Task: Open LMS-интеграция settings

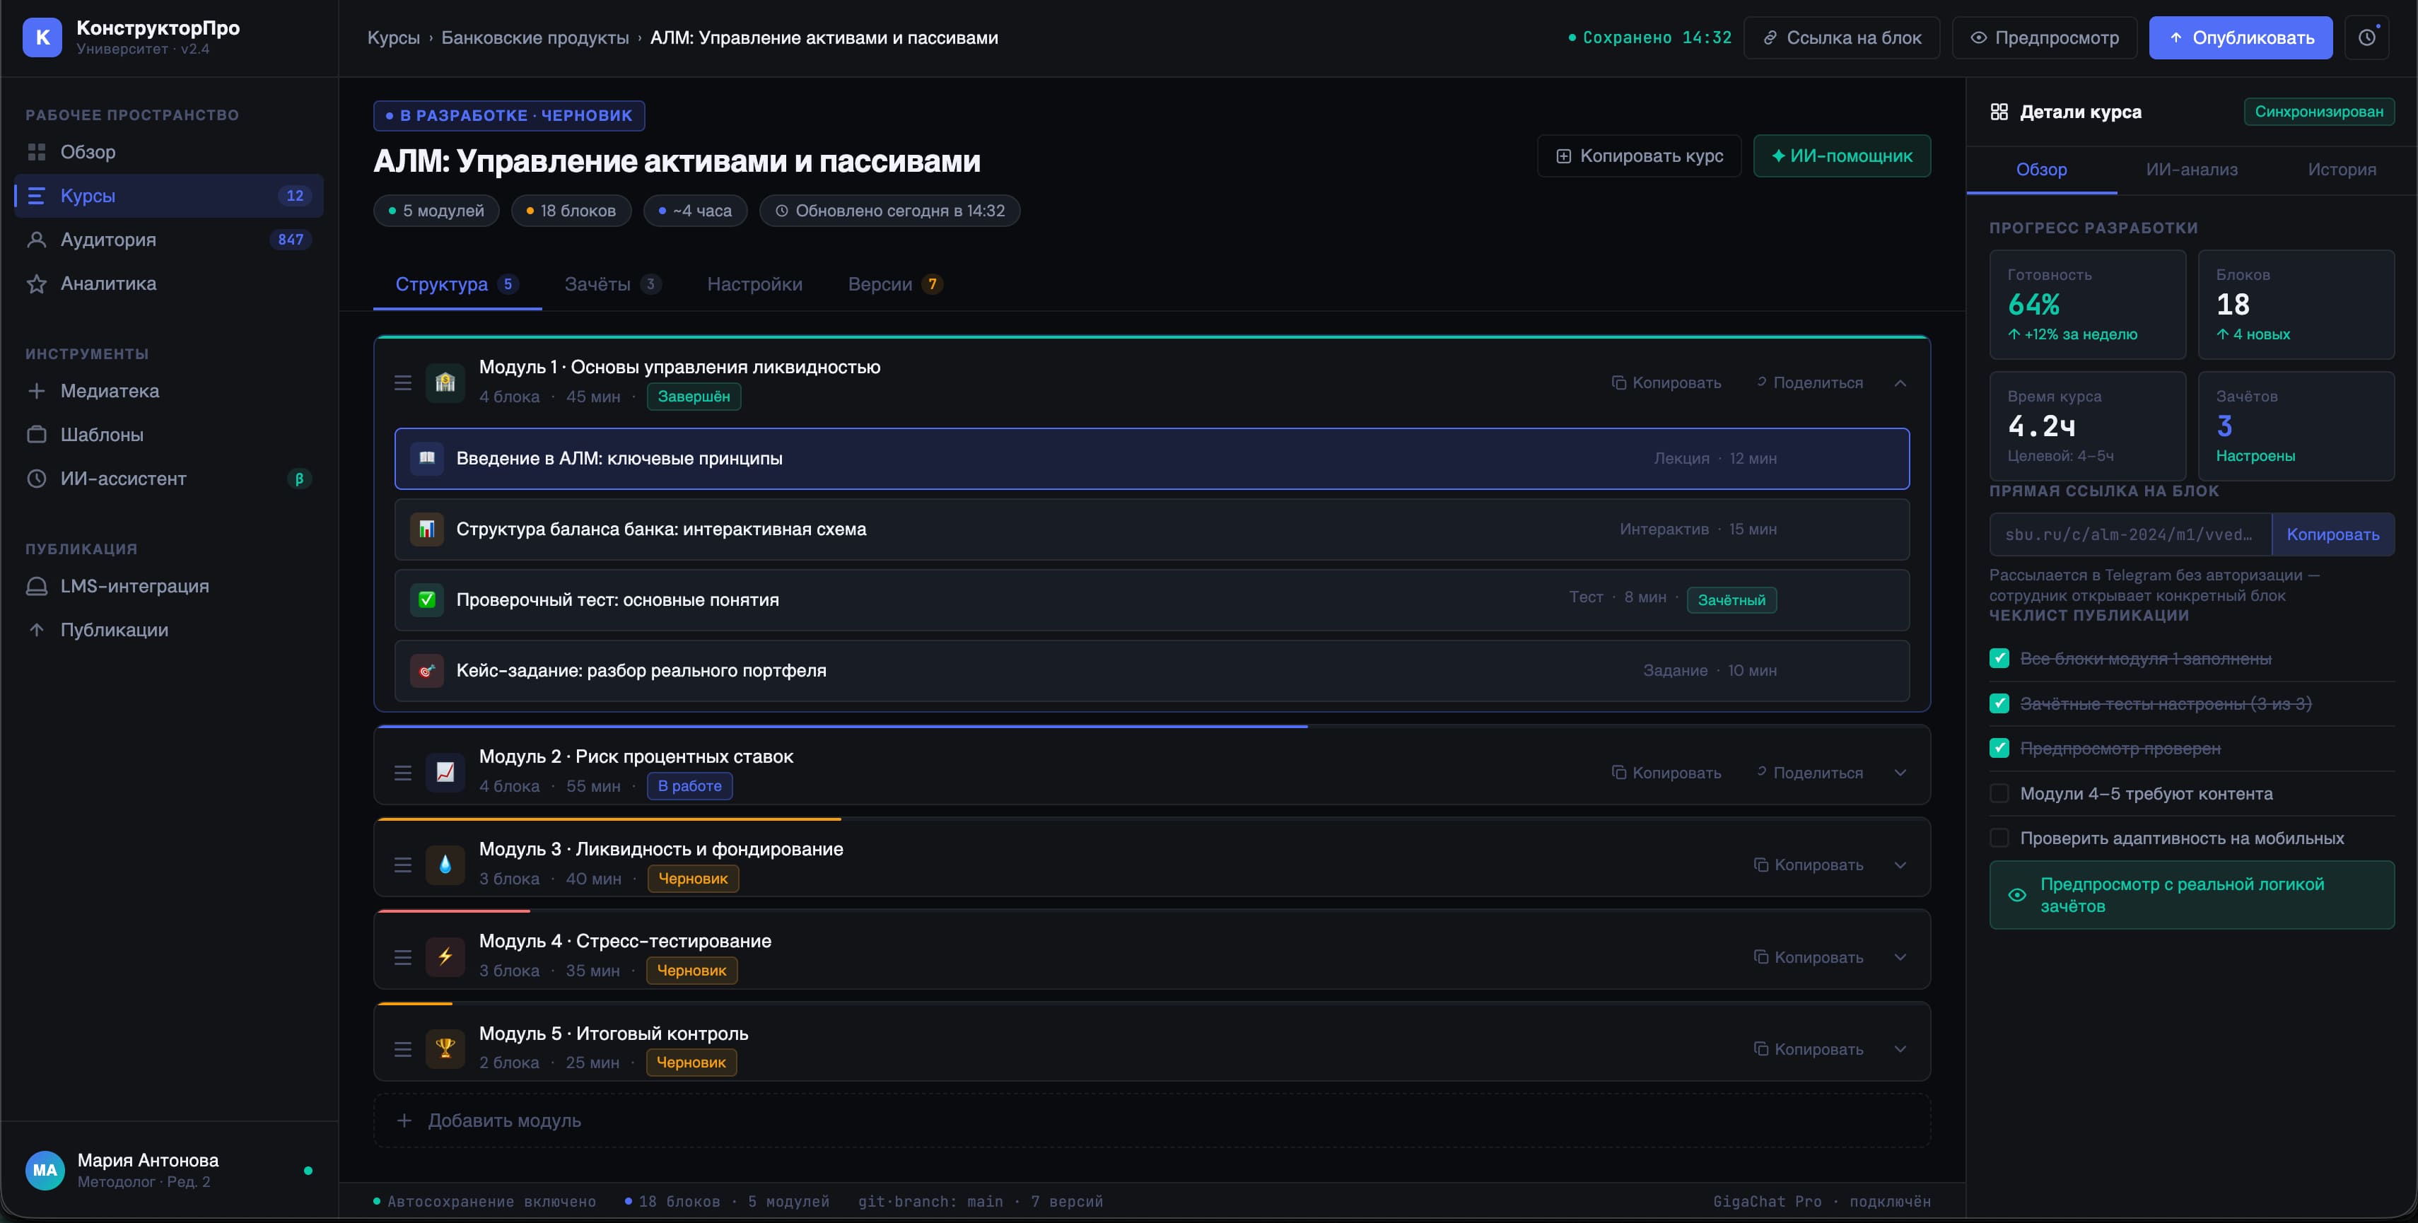Action: point(134,585)
